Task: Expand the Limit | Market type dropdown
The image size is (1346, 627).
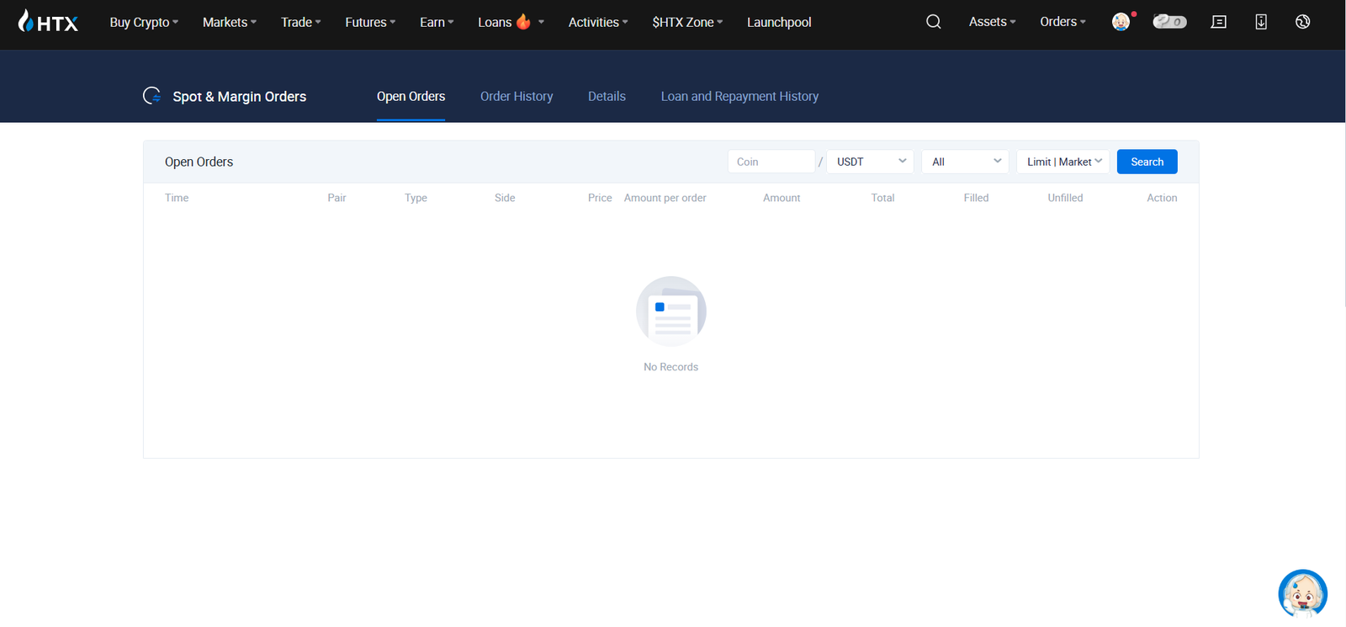Action: click(1062, 162)
